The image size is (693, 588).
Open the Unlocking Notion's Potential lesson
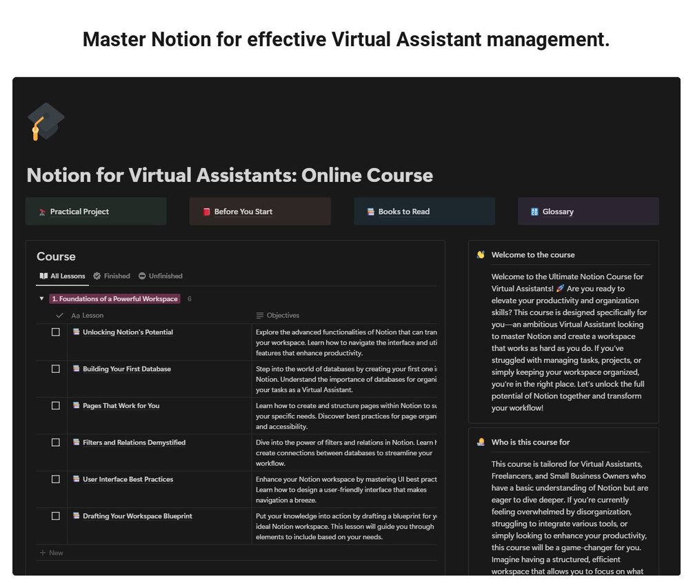tap(128, 332)
